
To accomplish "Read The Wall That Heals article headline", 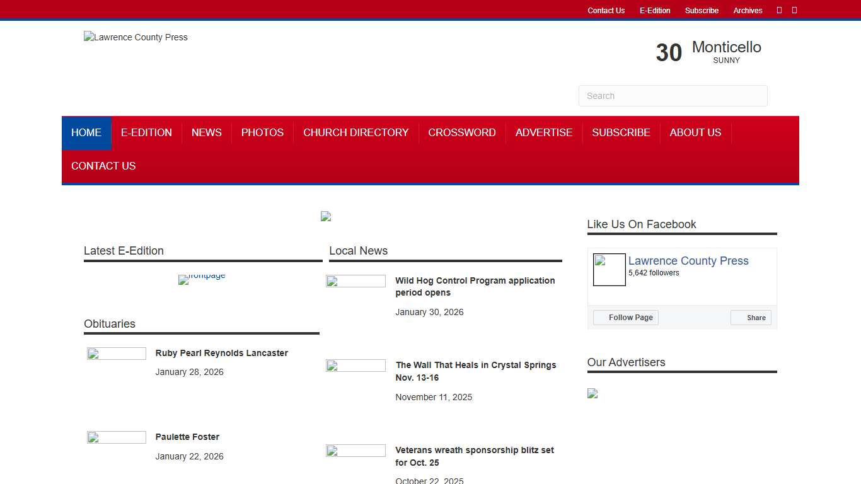I will 475,371.
